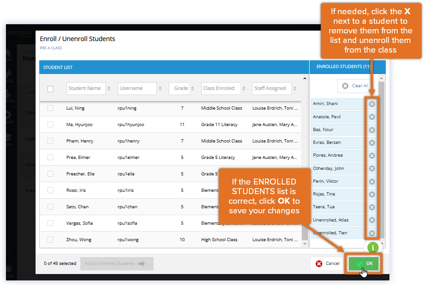Click Grade 5 Literacy for Prea, Elmer

click(x=218, y=158)
